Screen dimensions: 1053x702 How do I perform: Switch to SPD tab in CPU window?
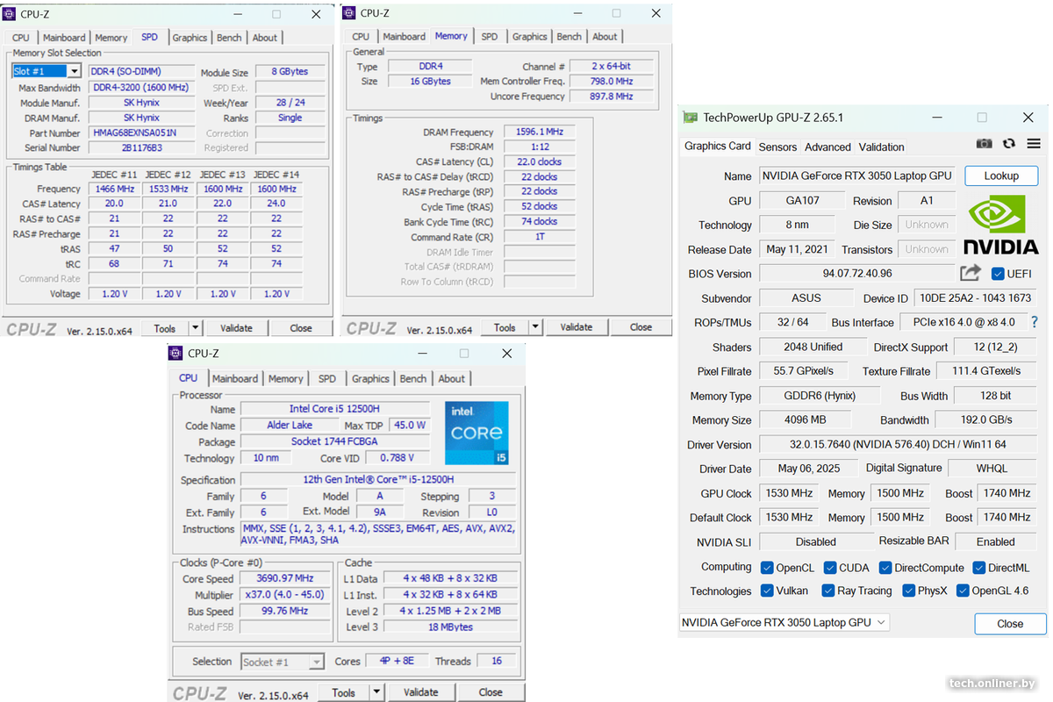327,379
